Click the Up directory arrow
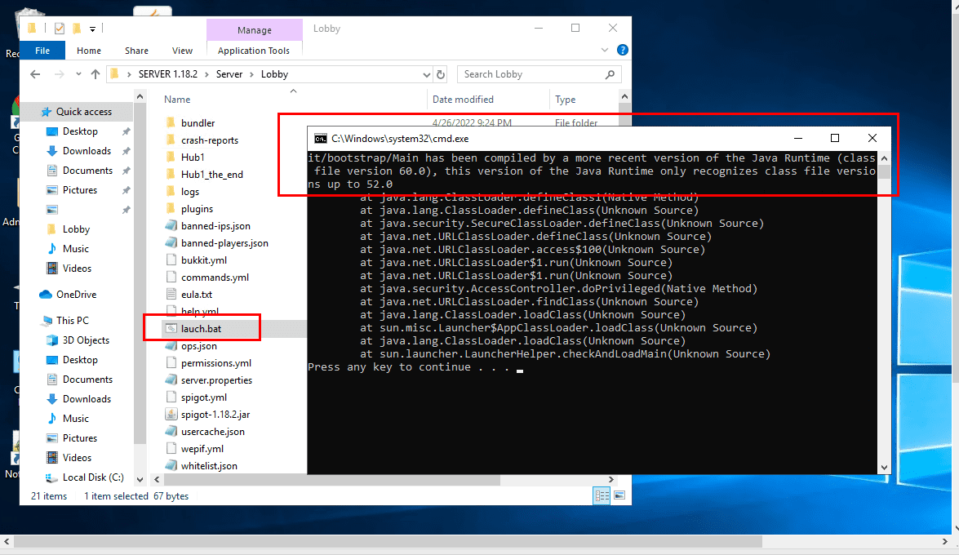Image resolution: width=959 pixels, height=555 pixels. (x=95, y=74)
